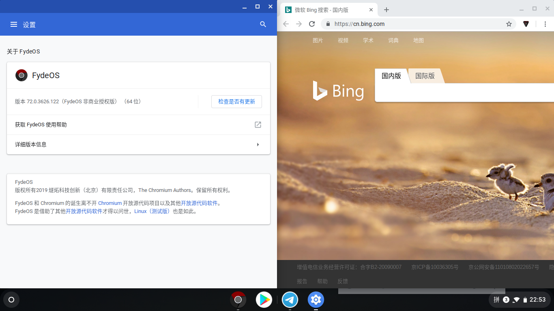Click the browser Forward arrow

(299, 24)
